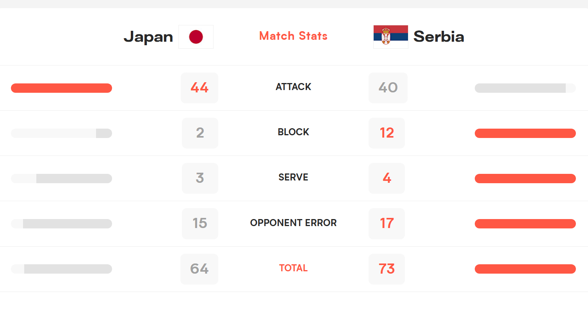This screenshot has width=588, height=313.
Task: Click Japan's attack score 44
Action: (x=200, y=88)
